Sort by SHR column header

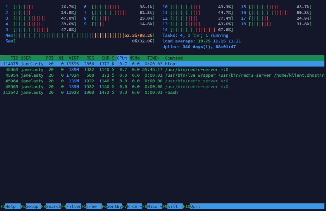(x=105, y=58)
